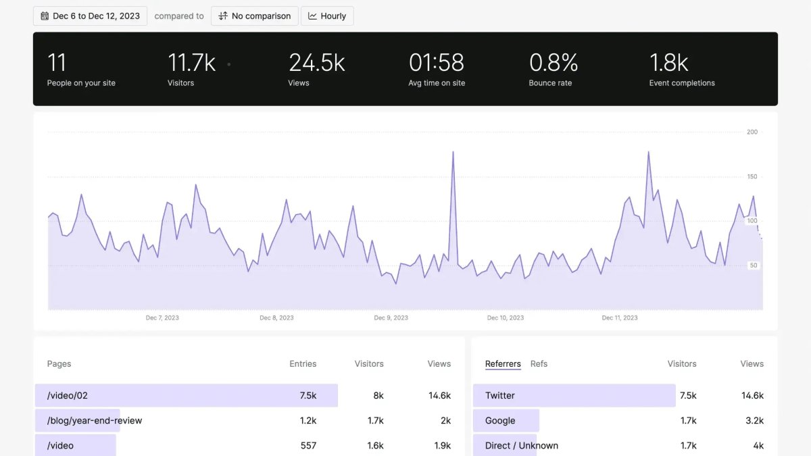
Task: Click the 4k views value for Direct / Unknown
Action: pos(758,445)
